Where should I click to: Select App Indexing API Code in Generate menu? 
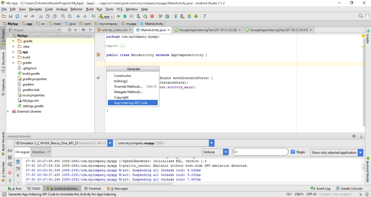point(133,103)
